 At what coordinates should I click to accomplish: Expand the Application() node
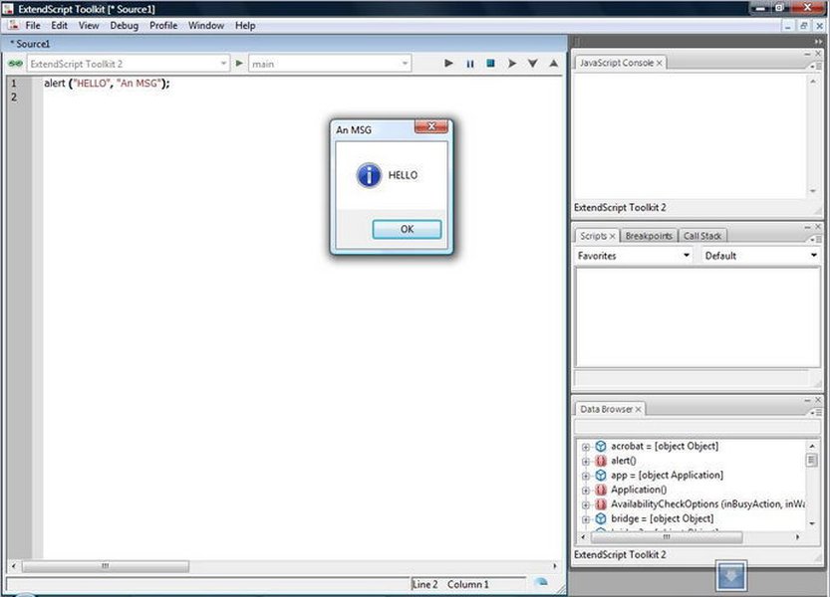586,491
